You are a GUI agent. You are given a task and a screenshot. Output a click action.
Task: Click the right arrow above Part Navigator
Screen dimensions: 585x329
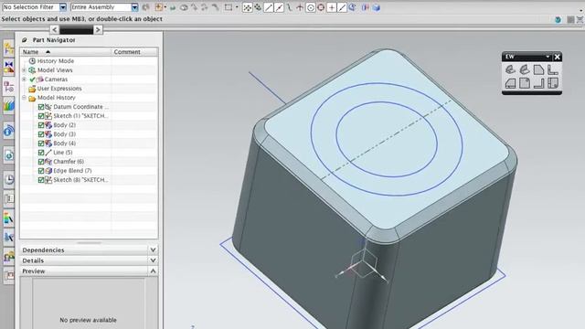(x=98, y=29)
